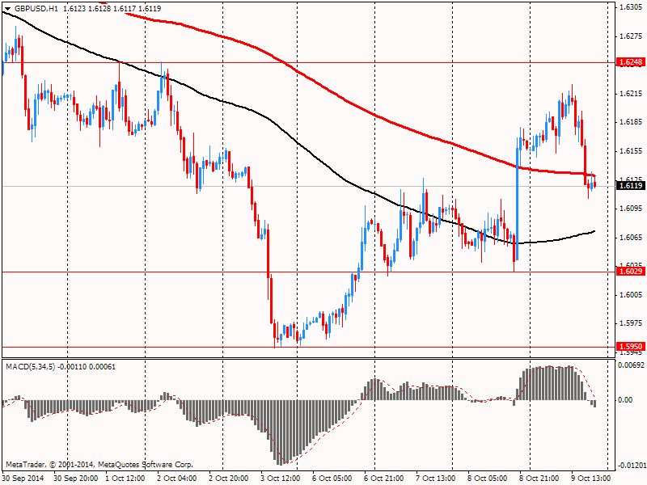Select the horizontal resistance line at 1.6248
The image size is (647, 485).
click(x=309, y=63)
